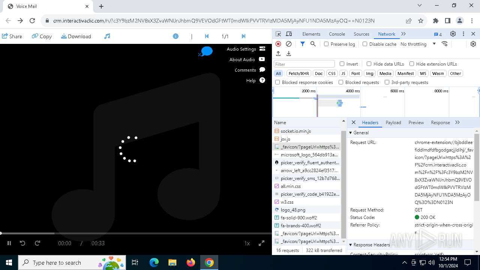Select the inspect element icon in DevTools
480x270 pixels.
[278, 34]
